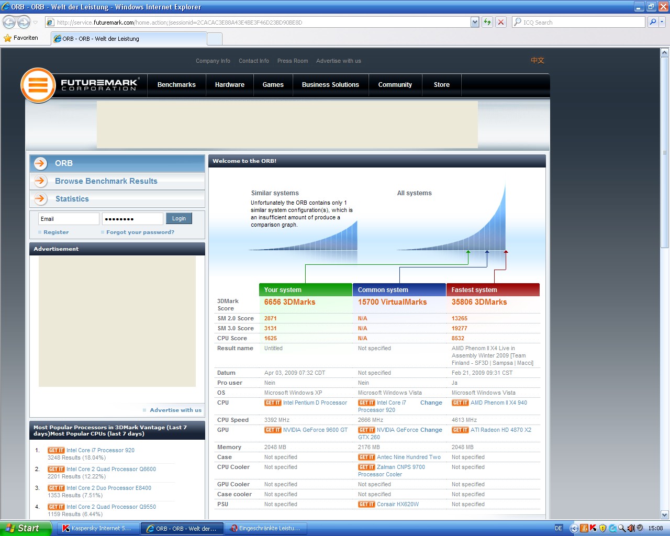
Task: Click GET IT badge for Radeon HD 4870 X2
Action: click(x=460, y=430)
